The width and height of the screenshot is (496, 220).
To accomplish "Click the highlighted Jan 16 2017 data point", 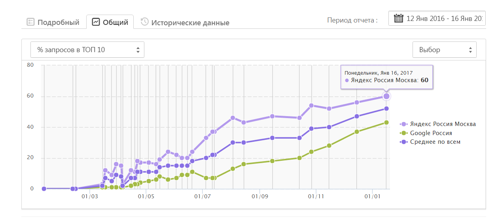I will 386,96.
